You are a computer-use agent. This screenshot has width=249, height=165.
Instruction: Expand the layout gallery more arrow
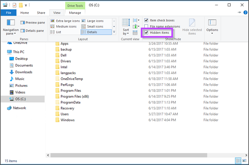114,32
